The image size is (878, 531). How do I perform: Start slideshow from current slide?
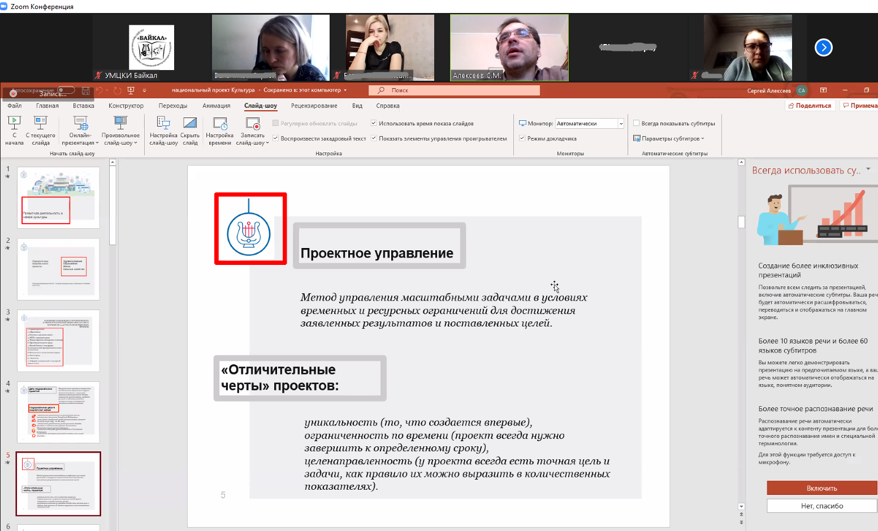click(x=40, y=130)
